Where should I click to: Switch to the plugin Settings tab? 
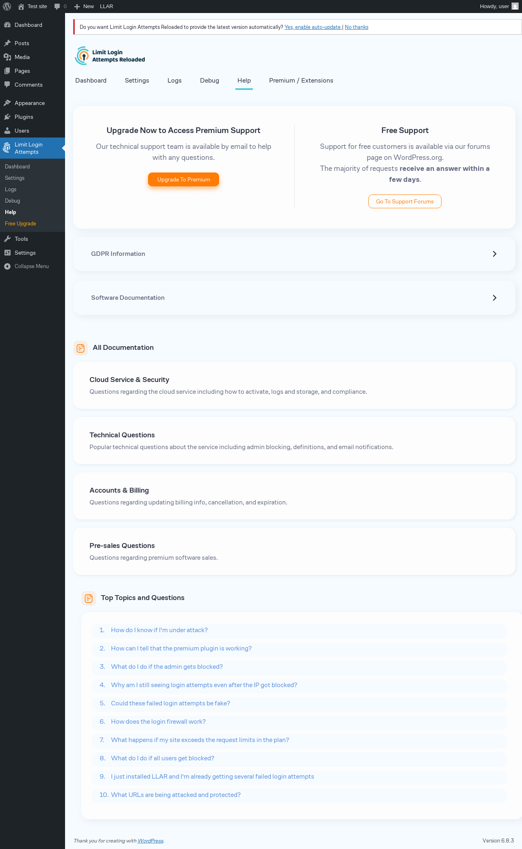click(137, 81)
